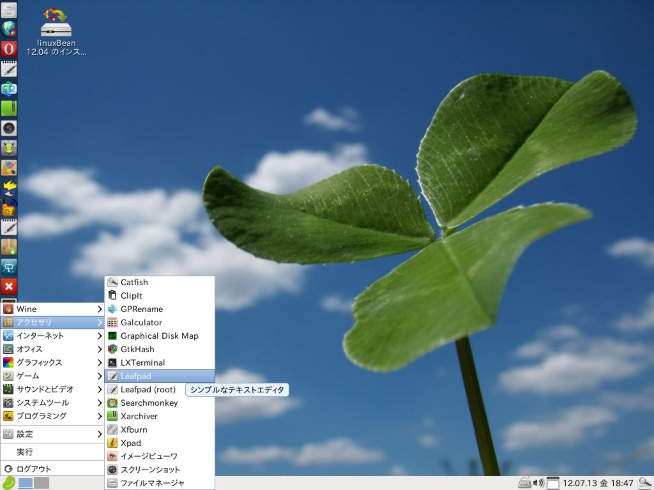
Task: Expand the グラフィックス submenu
Action: point(52,362)
